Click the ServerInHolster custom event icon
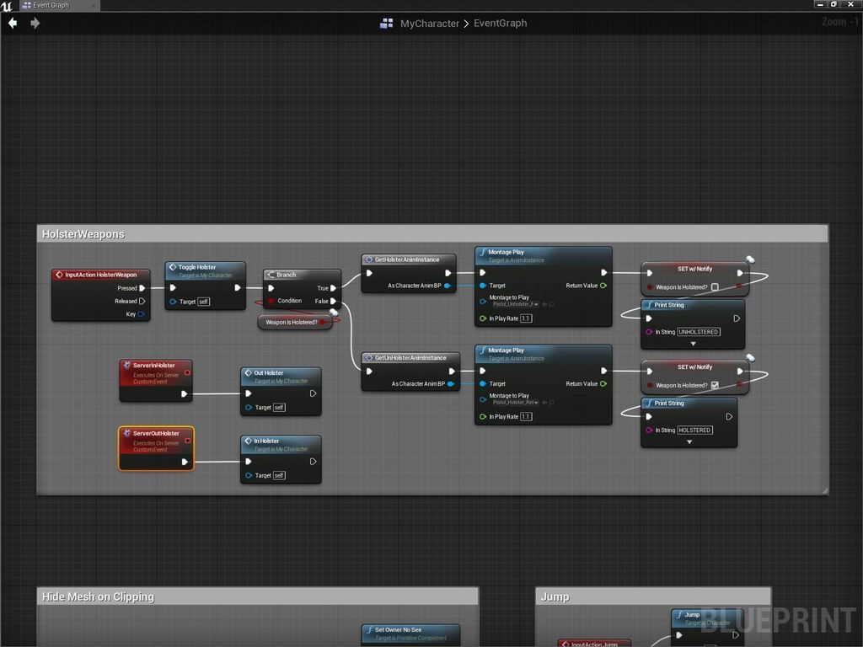 pos(127,366)
